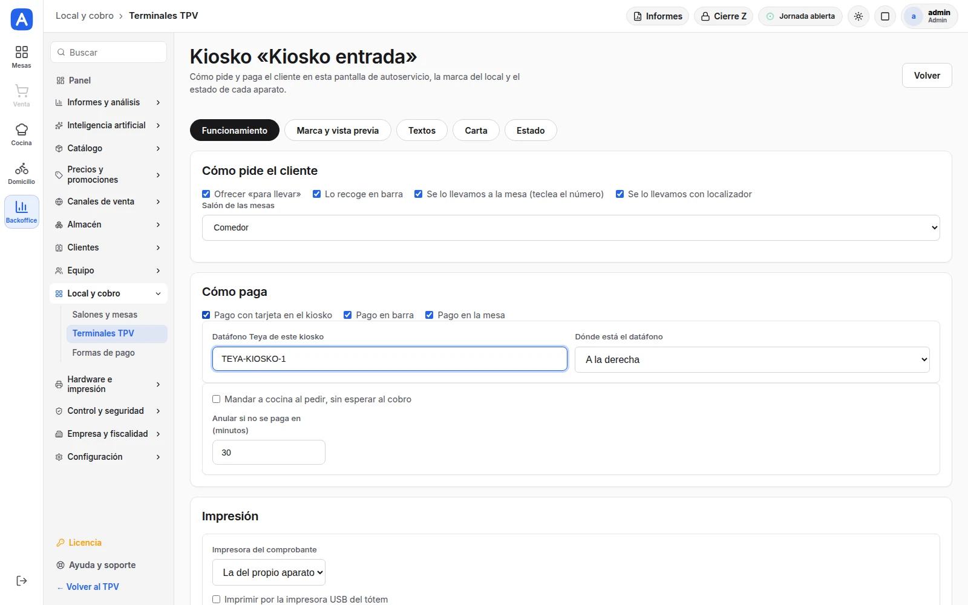The width and height of the screenshot is (968, 605).
Task: Click the Configuración gear icon
Action: point(59,457)
